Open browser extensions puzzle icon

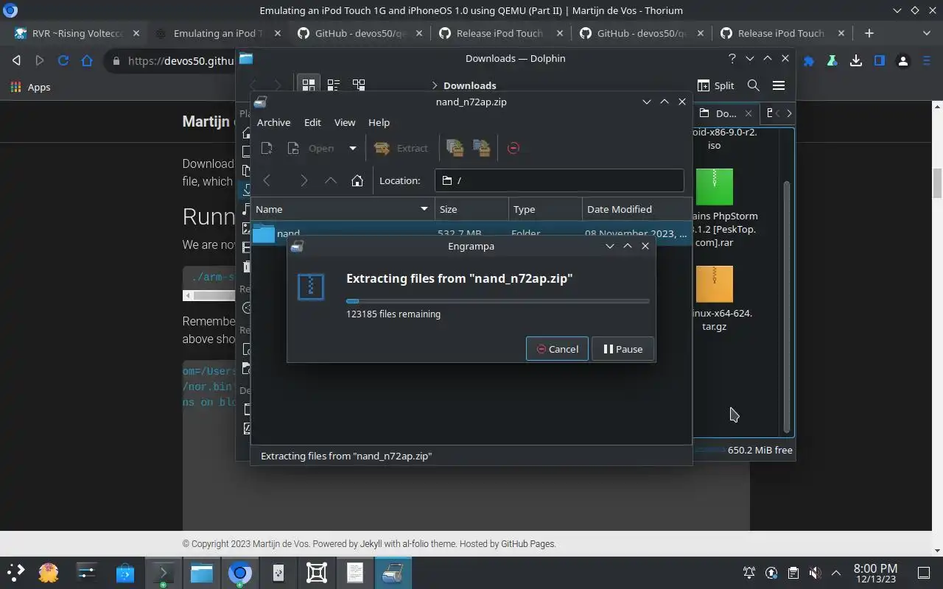tap(808, 61)
